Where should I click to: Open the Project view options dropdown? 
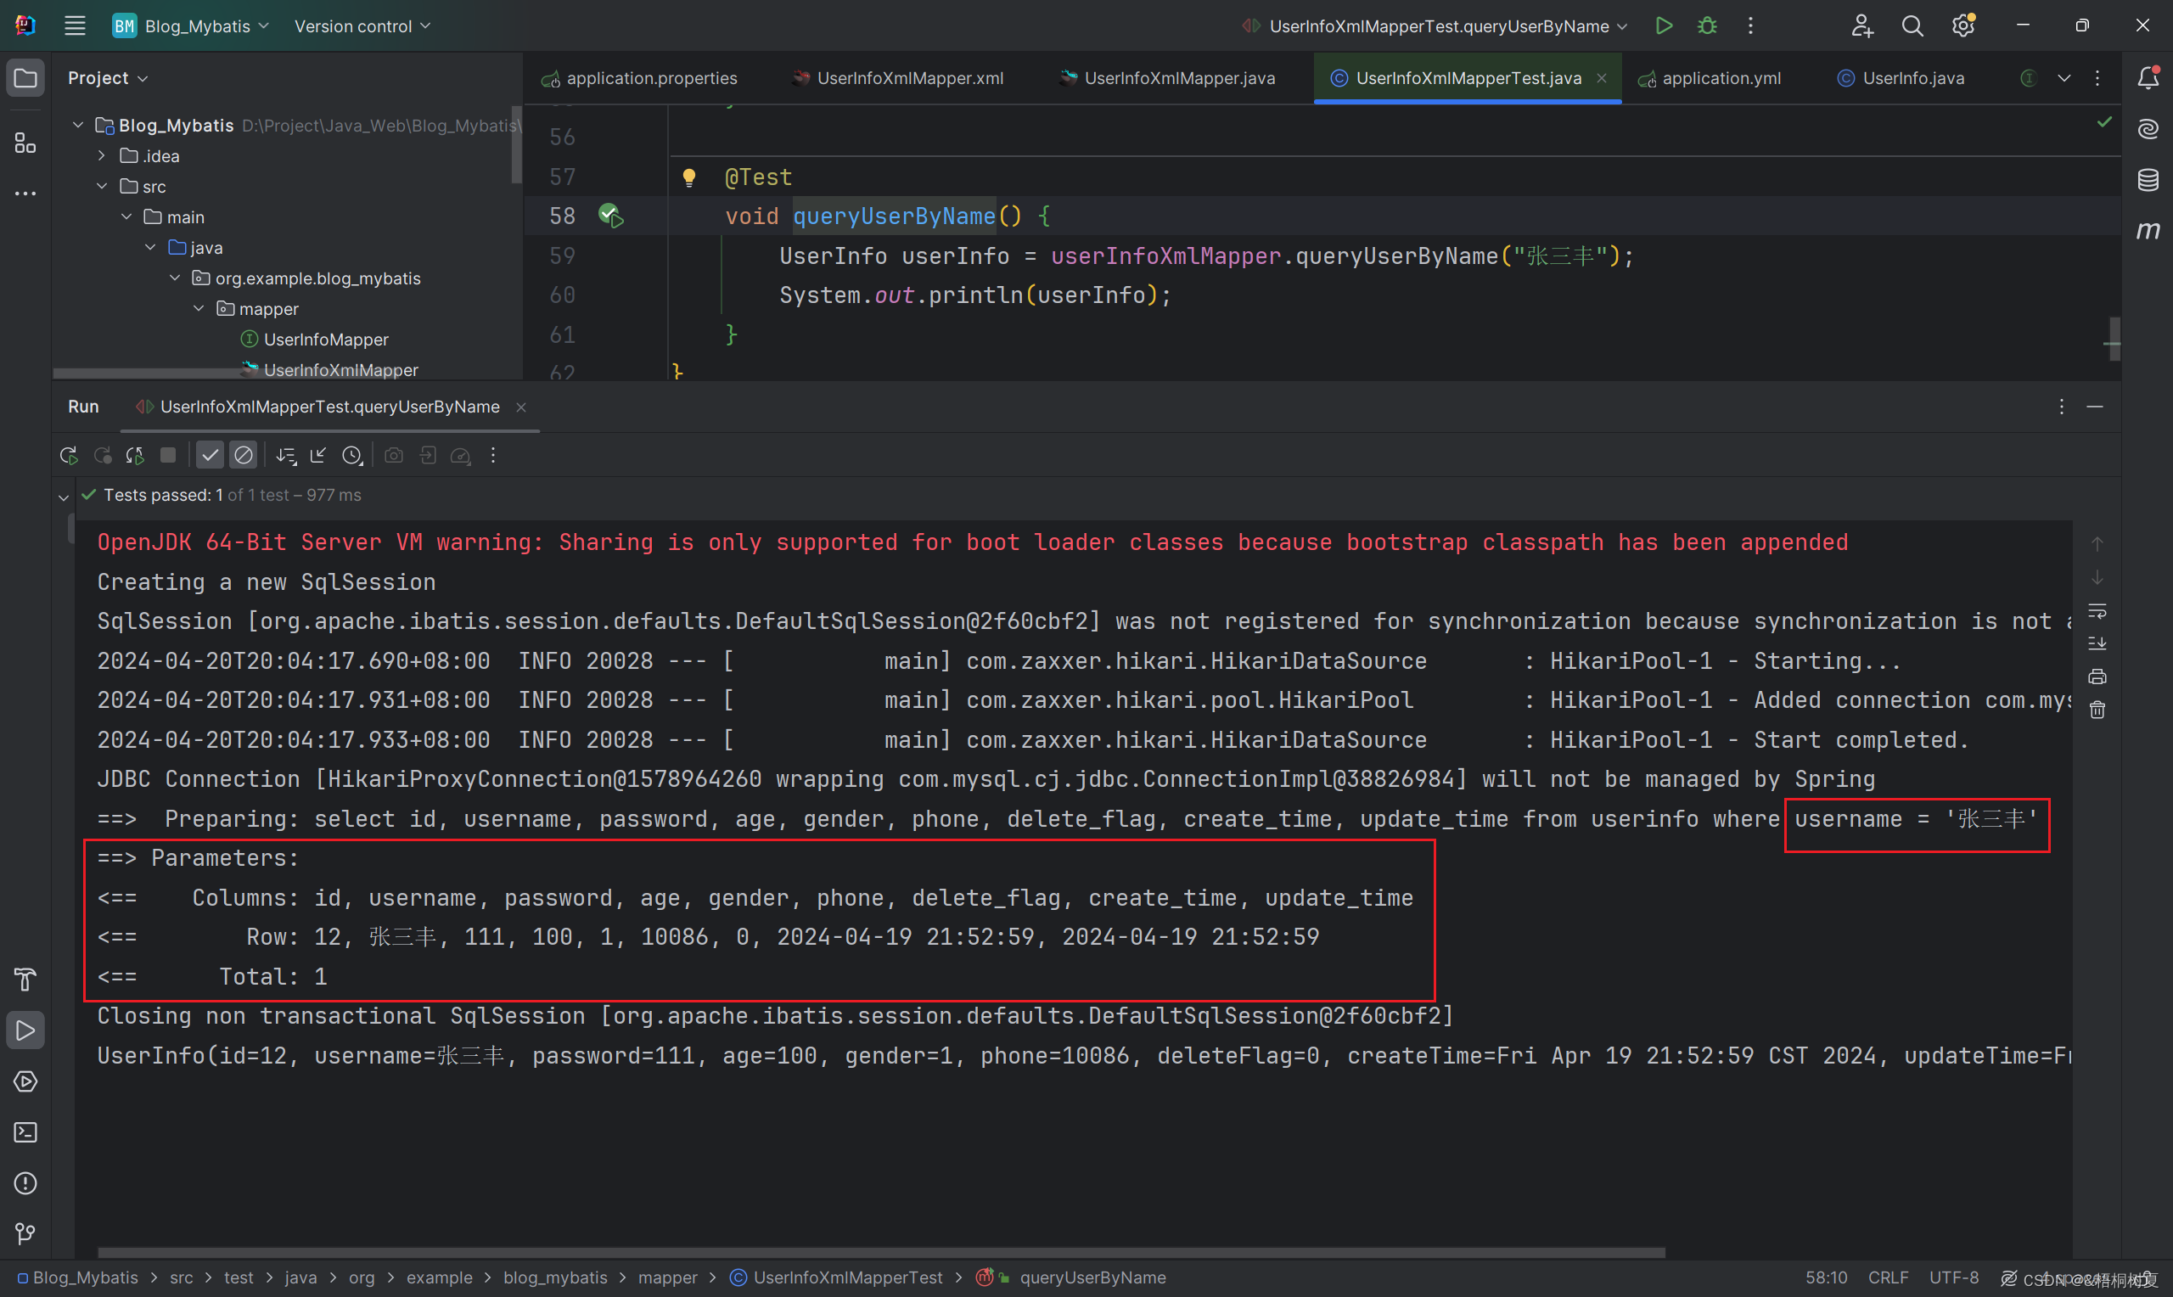pyautogui.click(x=108, y=79)
